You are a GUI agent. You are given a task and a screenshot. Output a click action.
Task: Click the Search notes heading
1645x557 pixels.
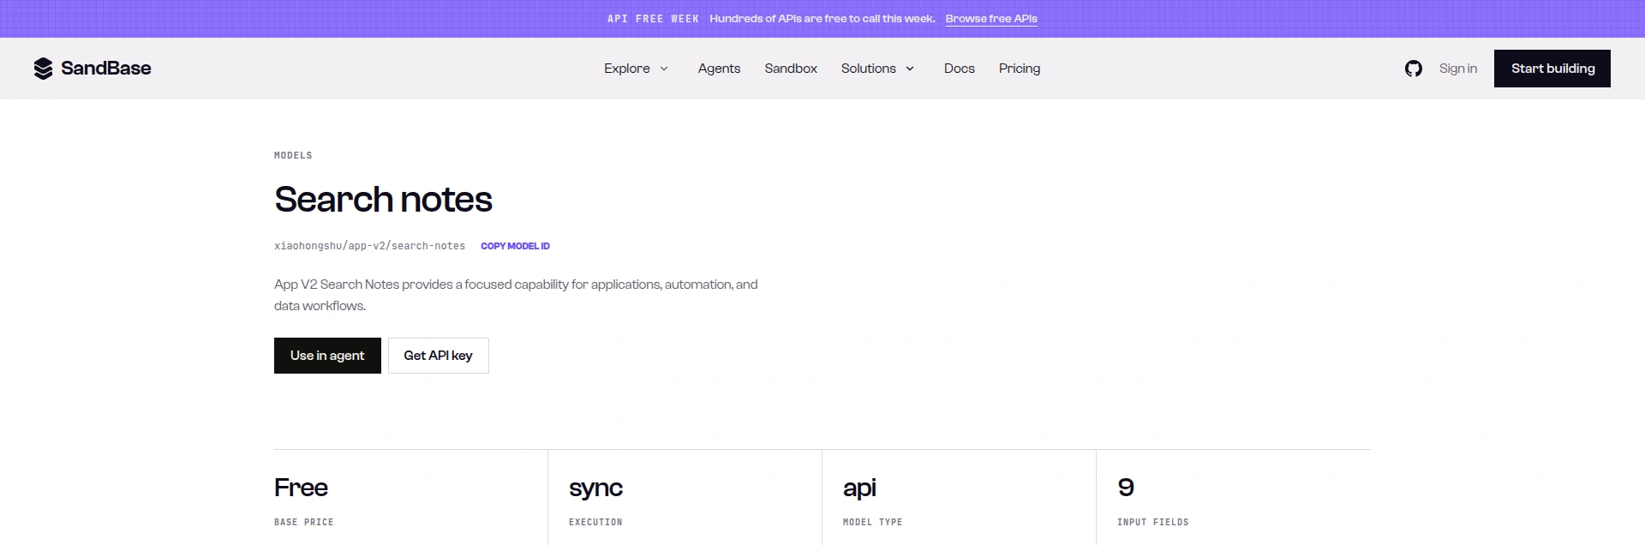point(383,200)
